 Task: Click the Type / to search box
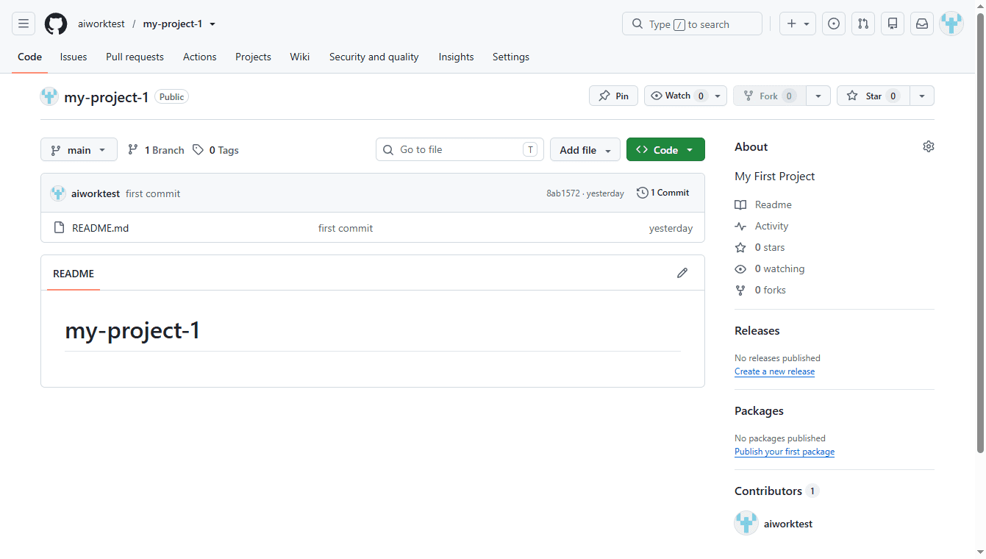[x=692, y=24]
